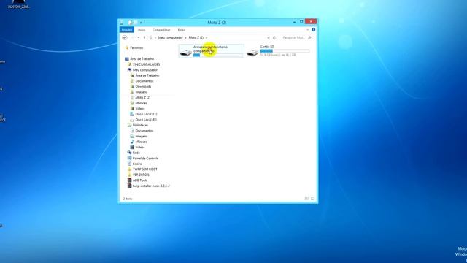This screenshot has height=263, width=467.
Task: Click Cartão SD storage usage bar
Action: point(285,51)
